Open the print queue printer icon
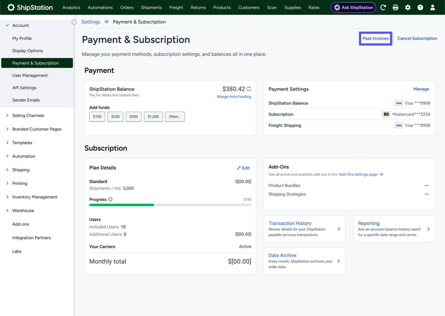 click(395, 8)
